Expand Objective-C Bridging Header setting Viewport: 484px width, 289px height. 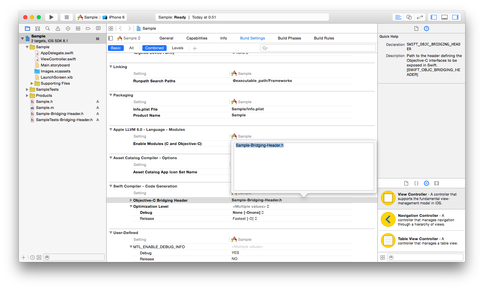[131, 200]
